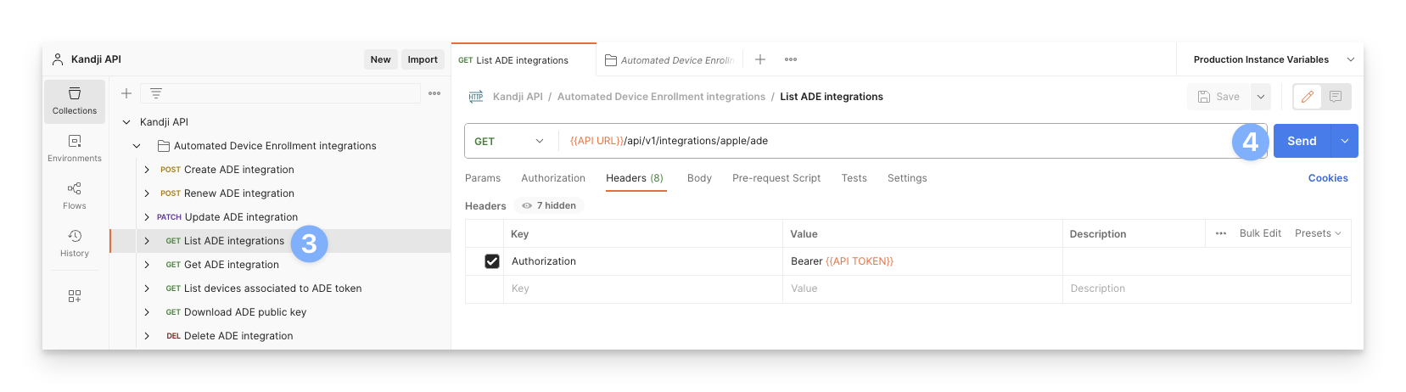Collapse the Kandji API collection
The image size is (1406, 392).
click(126, 122)
